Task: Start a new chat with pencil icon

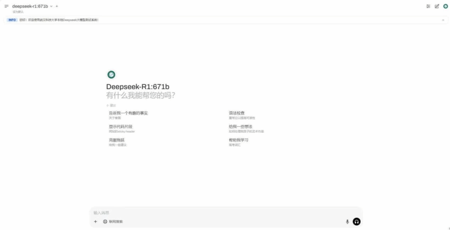Action: click(x=437, y=6)
